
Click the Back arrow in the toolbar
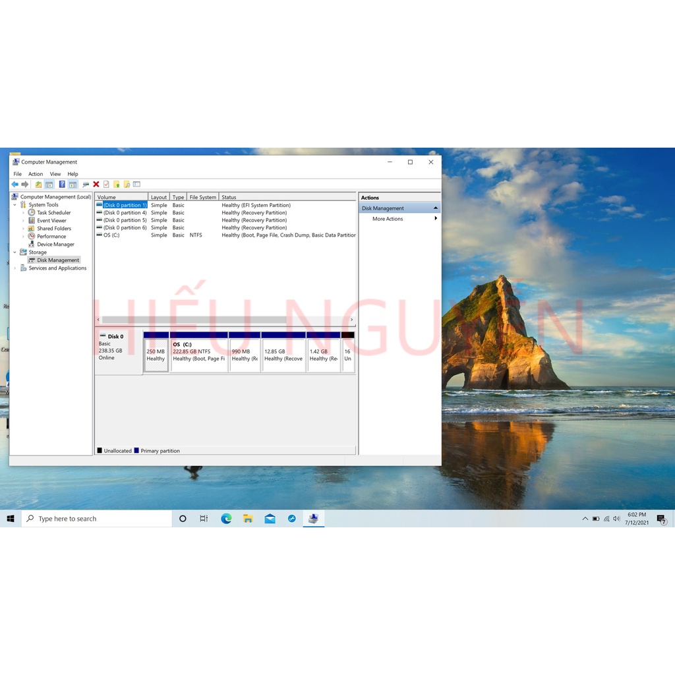(x=15, y=185)
